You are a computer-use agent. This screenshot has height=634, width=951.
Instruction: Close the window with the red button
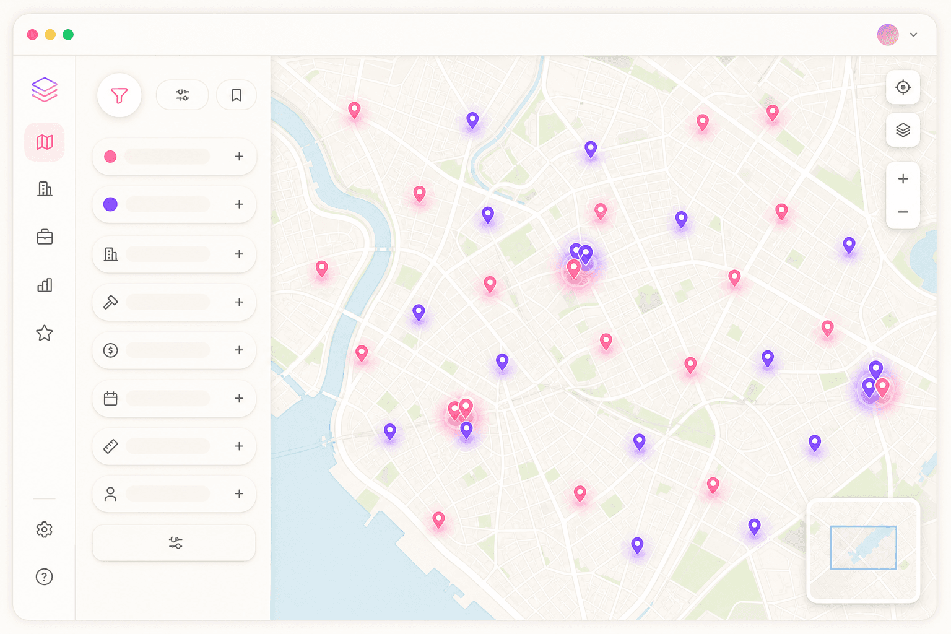33,35
